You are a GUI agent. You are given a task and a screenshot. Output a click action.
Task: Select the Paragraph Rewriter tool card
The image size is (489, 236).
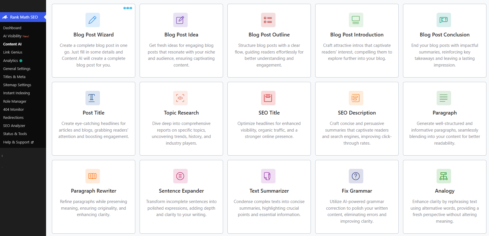click(94, 197)
